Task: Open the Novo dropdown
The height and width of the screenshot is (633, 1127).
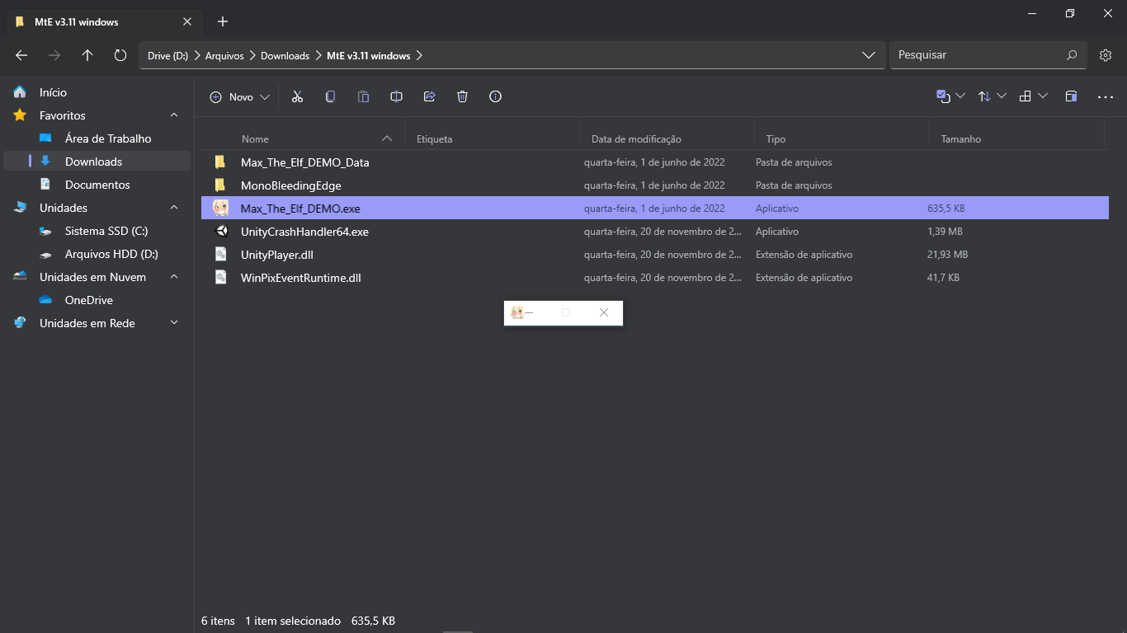Action: point(240,96)
